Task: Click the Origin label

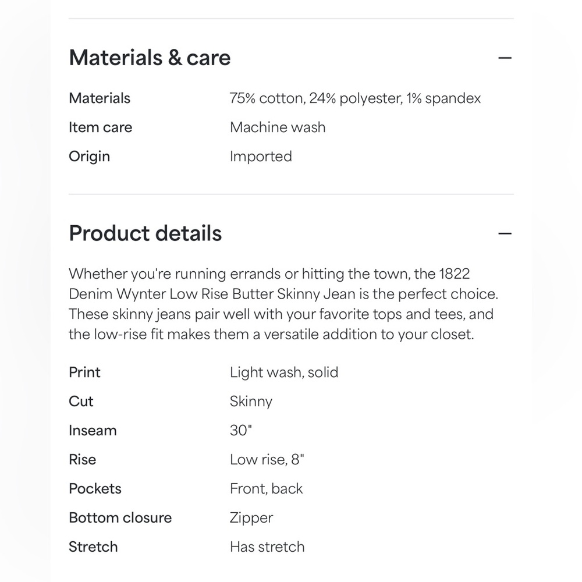Action: (89, 157)
